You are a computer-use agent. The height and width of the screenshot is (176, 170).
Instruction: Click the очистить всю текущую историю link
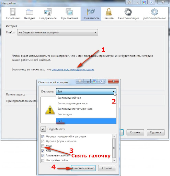[73, 69]
